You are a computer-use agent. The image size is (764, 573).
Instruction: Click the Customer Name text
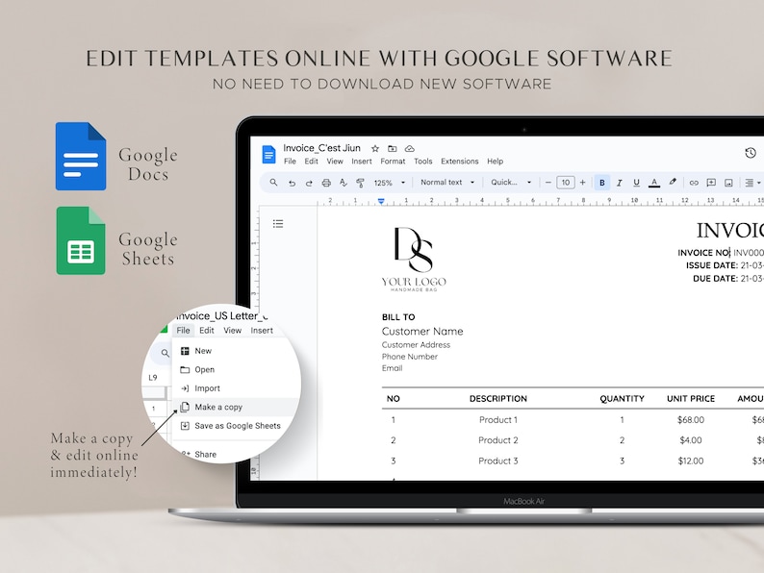[x=422, y=332]
